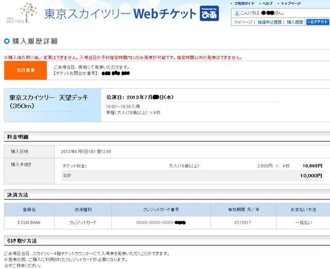Viewport: 330px width, 269px height.
Task: Click the 券種: 大人(18歳以上) ×4枚 text
Action: click(x=133, y=112)
